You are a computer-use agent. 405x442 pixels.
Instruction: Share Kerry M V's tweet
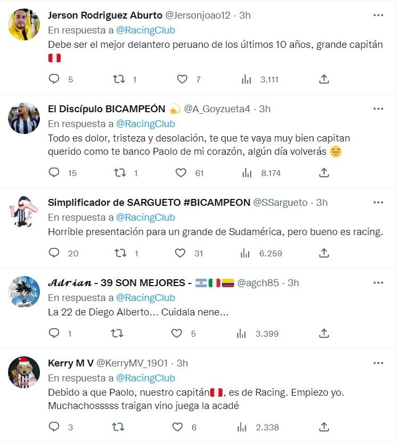(324, 427)
